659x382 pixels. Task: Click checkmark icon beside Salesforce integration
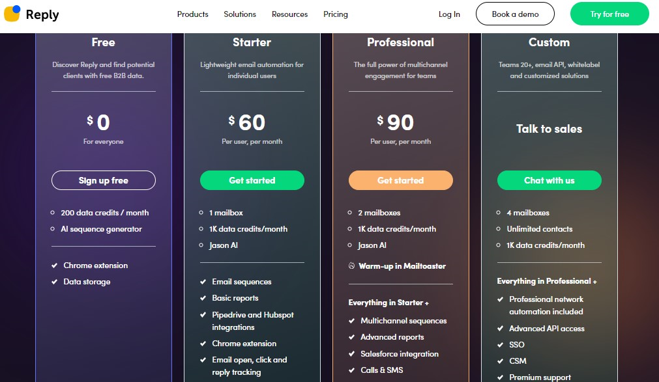pos(352,354)
